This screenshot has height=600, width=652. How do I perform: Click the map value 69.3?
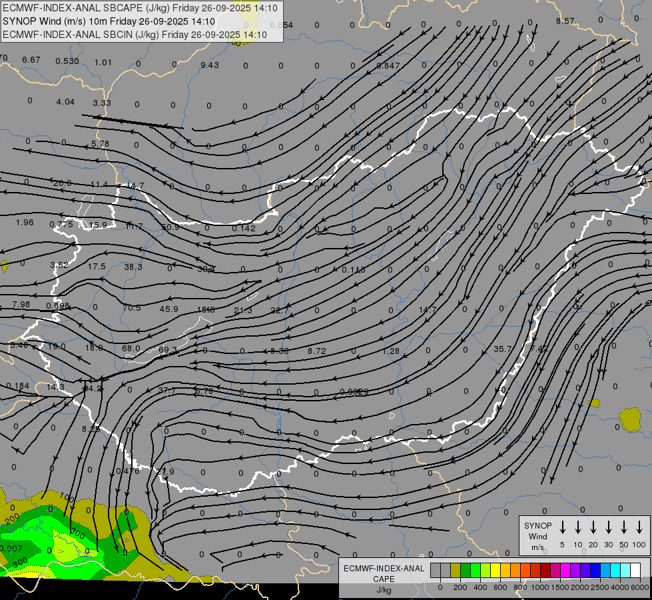[168, 349]
